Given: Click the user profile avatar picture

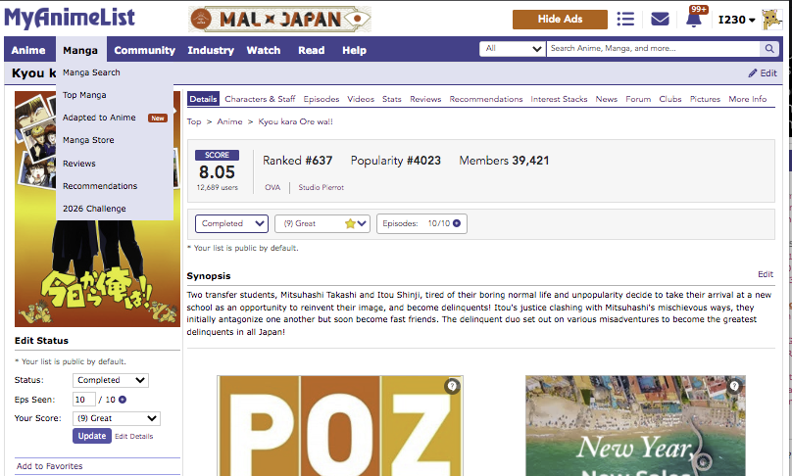Looking at the screenshot, I should point(771,20).
